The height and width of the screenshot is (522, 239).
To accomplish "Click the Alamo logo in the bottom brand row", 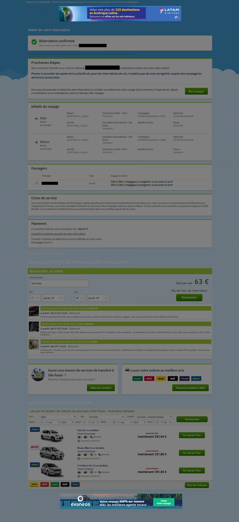I will coord(75,484).
